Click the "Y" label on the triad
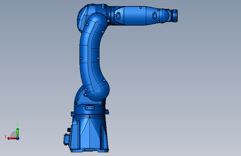This screenshot has height=156, width=241. coord(18,125)
